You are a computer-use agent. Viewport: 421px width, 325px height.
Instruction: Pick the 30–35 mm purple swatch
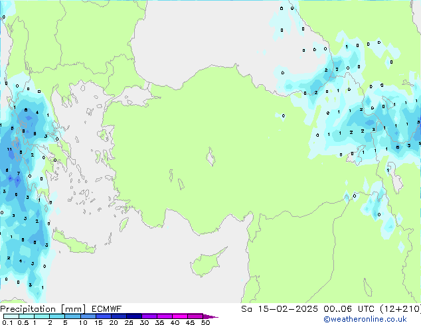(x=149, y=316)
